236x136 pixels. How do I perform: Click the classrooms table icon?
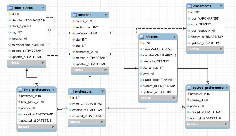click(x=190, y=6)
